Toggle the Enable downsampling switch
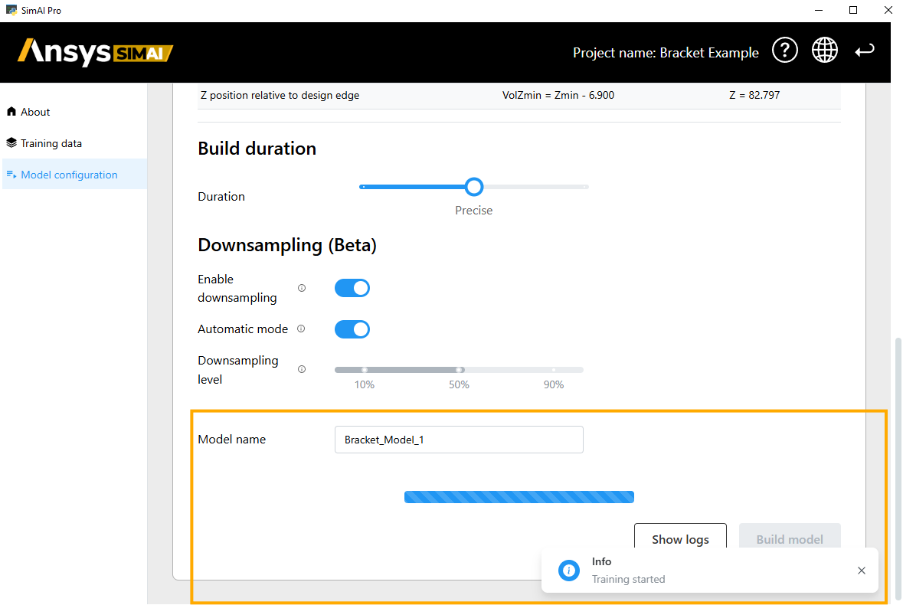Viewport: 903px width, 605px height. coord(352,288)
